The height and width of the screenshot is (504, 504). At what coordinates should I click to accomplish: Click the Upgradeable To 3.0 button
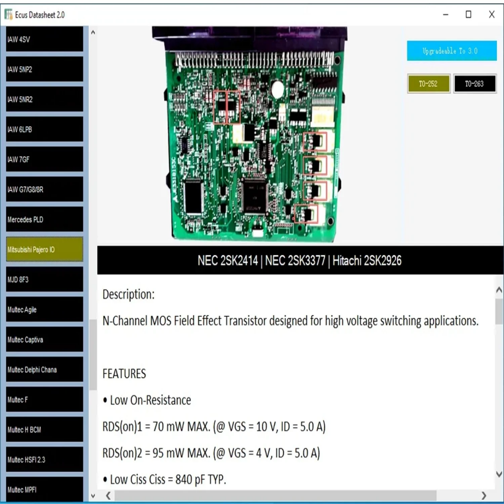tap(452, 51)
